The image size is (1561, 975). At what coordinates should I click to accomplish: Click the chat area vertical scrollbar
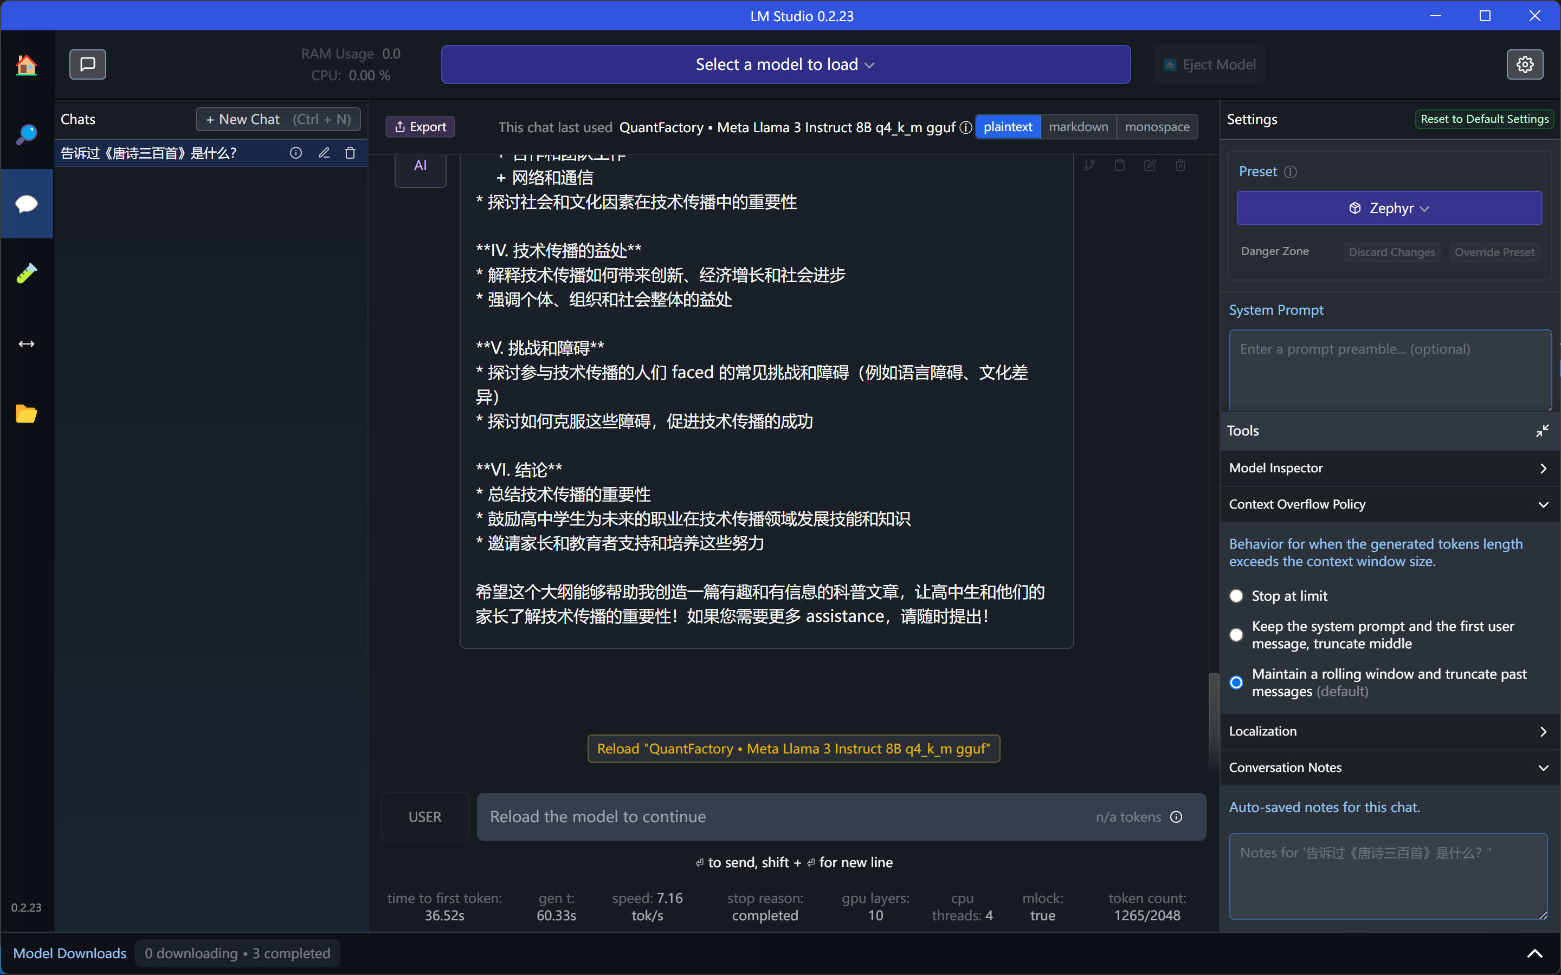pyautogui.click(x=1214, y=721)
